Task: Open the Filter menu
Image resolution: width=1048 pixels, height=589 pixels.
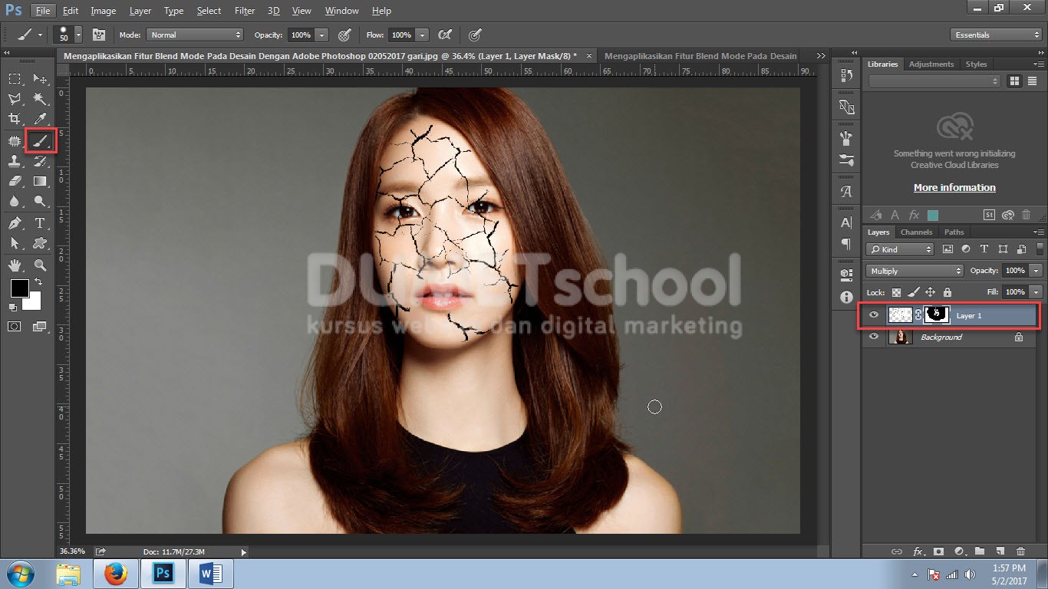Action: pos(245,11)
